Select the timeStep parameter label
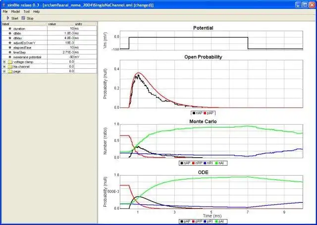317x225 pixels. pos(19,52)
